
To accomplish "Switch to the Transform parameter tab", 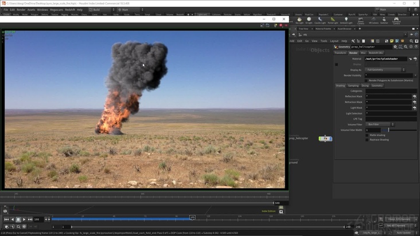I will tap(340, 53).
